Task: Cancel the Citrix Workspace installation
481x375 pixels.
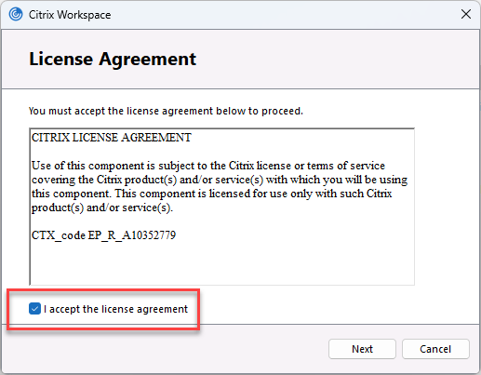Action: (435, 349)
